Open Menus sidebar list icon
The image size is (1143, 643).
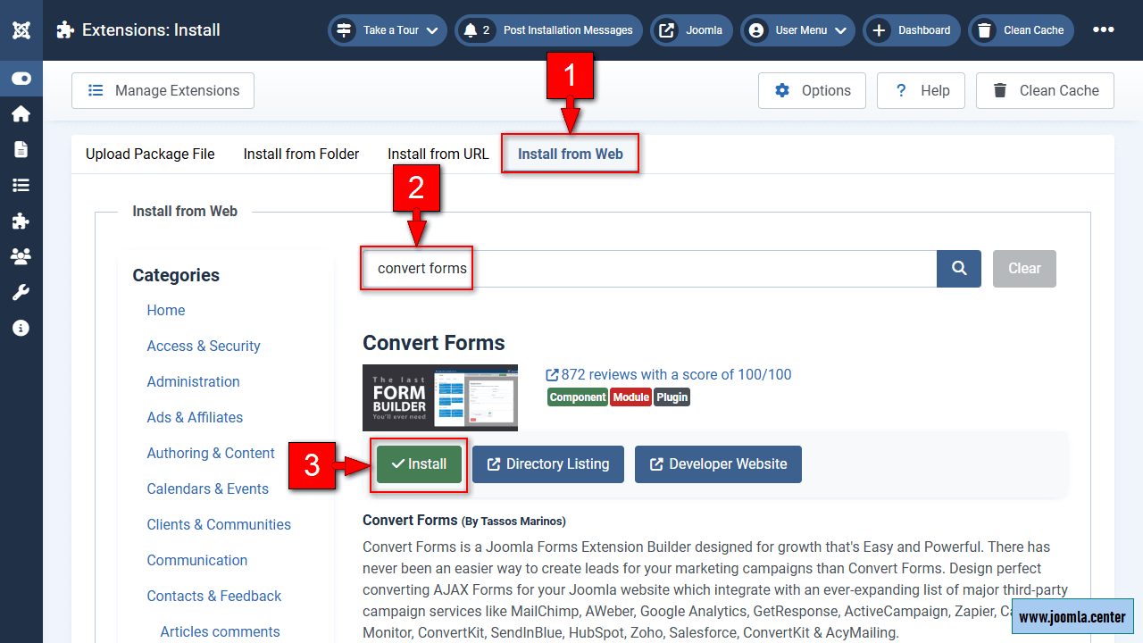[21, 185]
